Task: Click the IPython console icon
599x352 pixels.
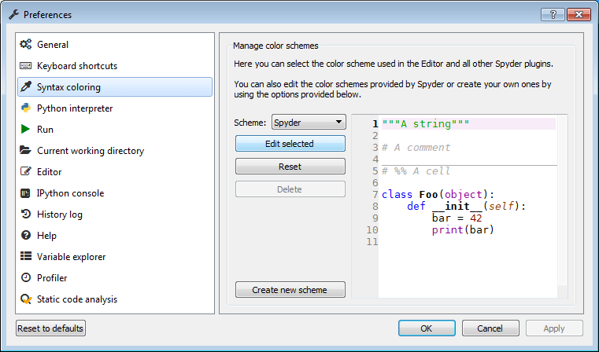Action: pos(26,193)
